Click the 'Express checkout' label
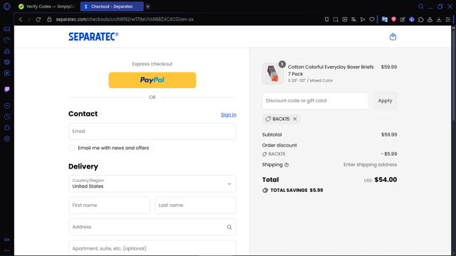 click(152, 64)
